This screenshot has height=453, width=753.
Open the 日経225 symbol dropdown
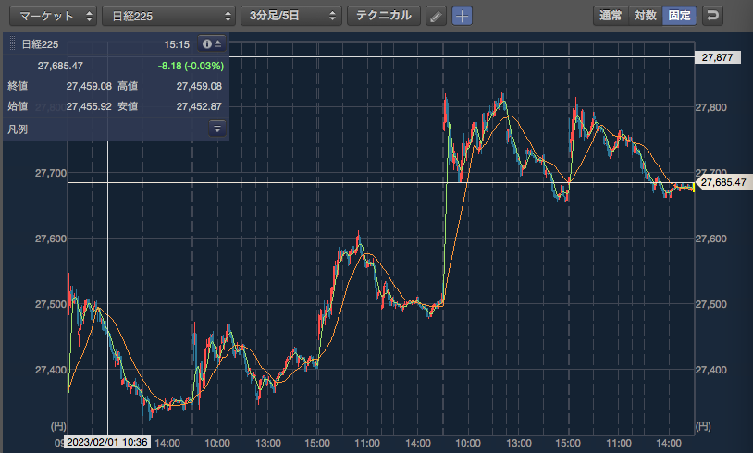coord(168,16)
